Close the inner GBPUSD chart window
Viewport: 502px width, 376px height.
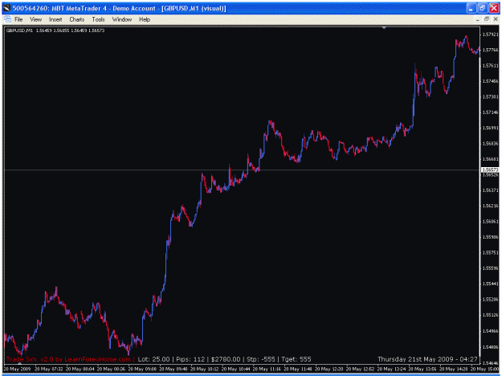tap(496, 19)
